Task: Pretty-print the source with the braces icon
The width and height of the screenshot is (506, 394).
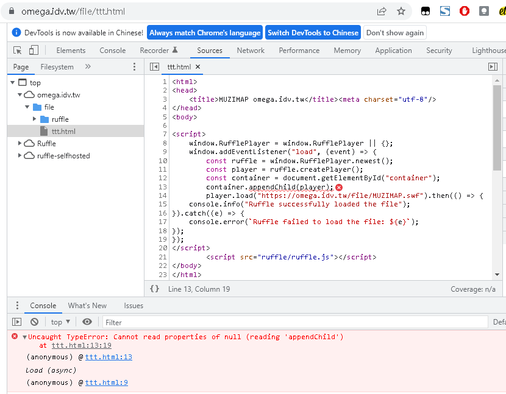Action: (154, 289)
